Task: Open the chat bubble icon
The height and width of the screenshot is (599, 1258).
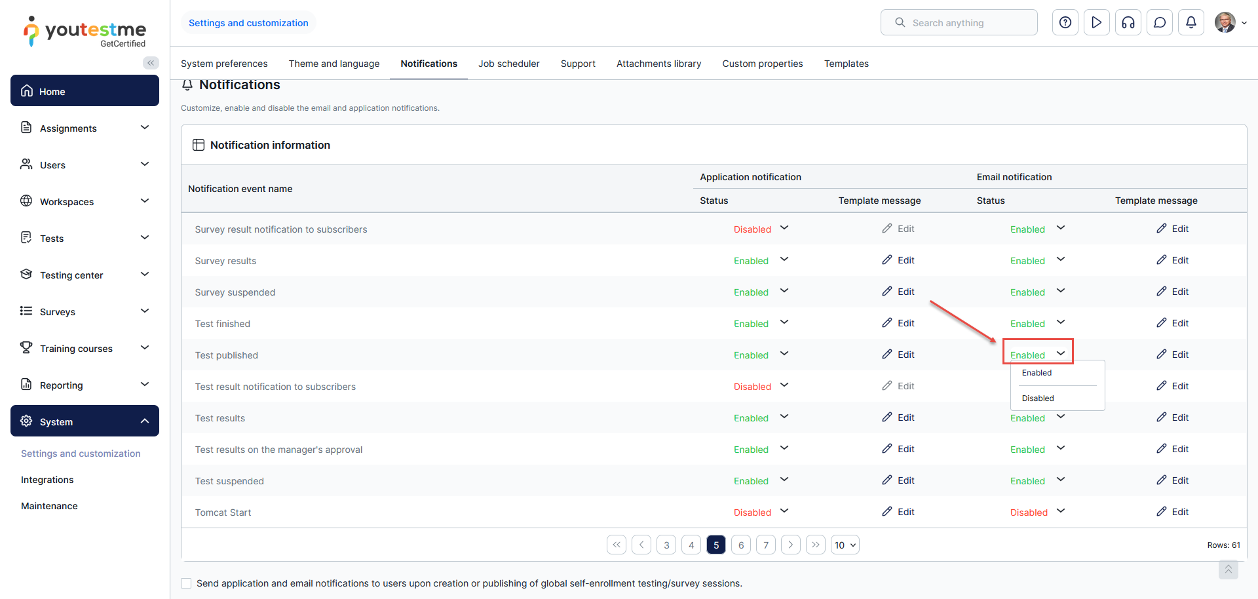Action: tap(1159, 23)
